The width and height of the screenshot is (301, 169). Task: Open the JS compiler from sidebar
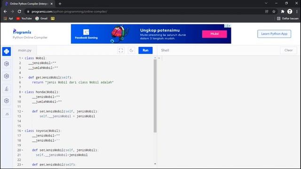(x=7, y=114)
